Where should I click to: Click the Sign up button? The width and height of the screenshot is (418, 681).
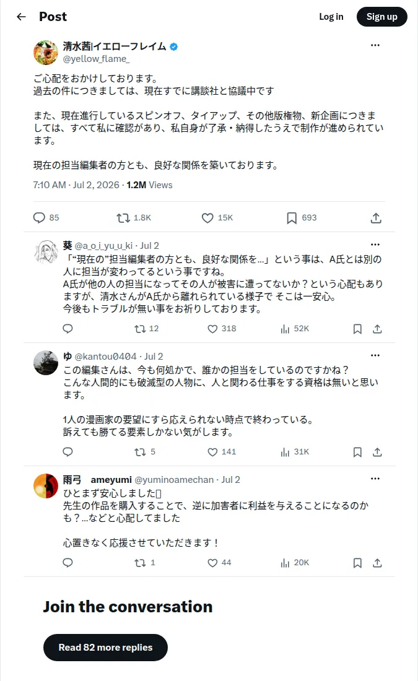click(382, 17)
